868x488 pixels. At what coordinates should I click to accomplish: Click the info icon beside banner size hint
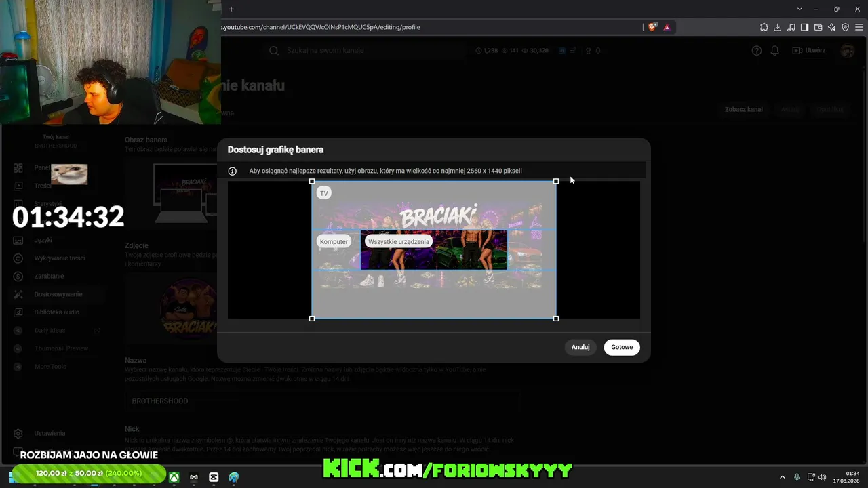(233, 171)
